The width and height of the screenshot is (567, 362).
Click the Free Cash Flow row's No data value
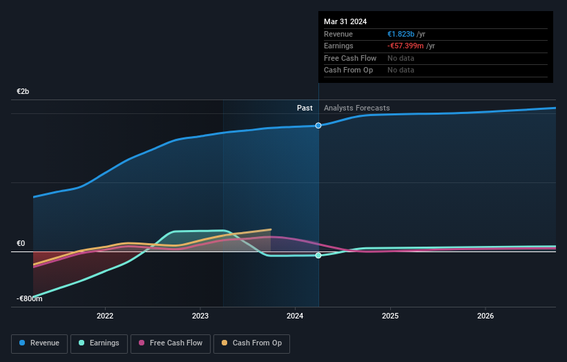coord(401,58)
